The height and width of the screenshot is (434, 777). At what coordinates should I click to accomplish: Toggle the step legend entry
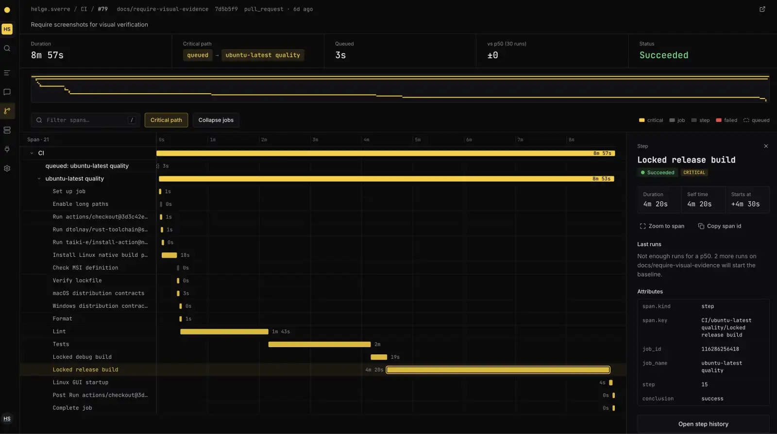click(x=700, y=120)
